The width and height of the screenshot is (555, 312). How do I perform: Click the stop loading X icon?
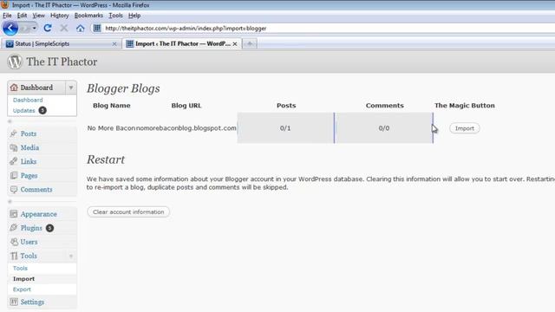(x=63, y=28)
